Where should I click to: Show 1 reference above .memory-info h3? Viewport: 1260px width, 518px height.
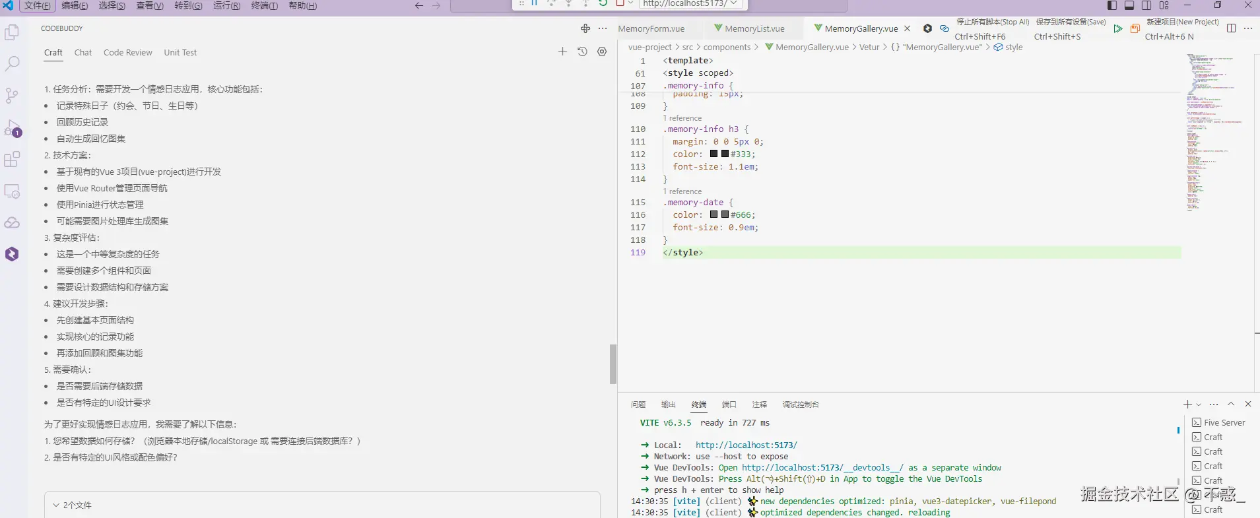[682, 118]
